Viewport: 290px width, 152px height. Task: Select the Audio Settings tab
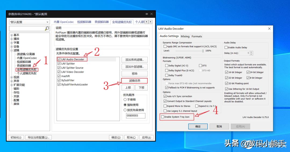tap(169, 36)
